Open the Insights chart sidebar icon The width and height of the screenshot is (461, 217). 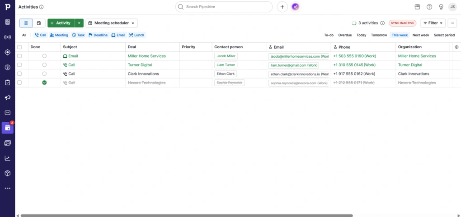(8, 158)
